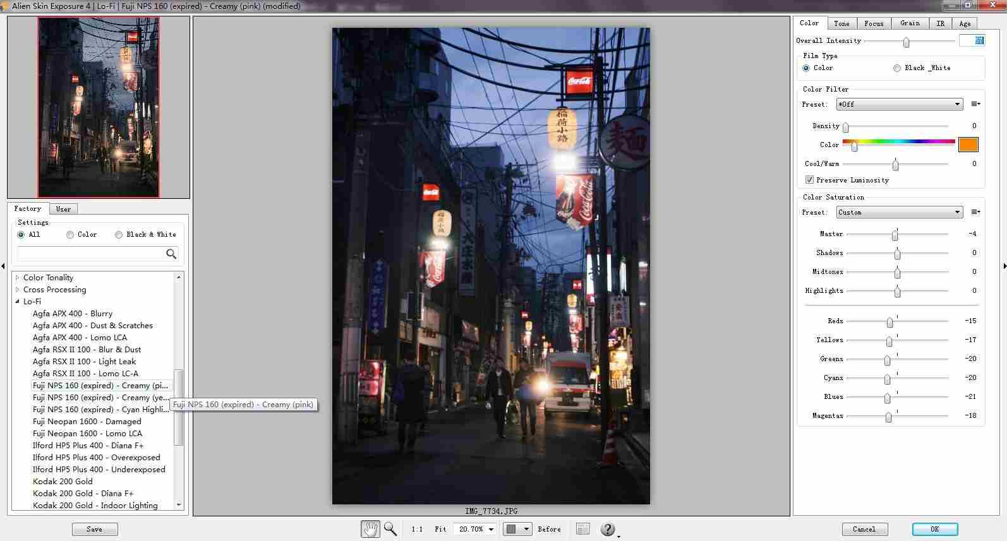Viewport: 1007px width, 541px height.
Task: Click the Save button
Action: [95, 529]
